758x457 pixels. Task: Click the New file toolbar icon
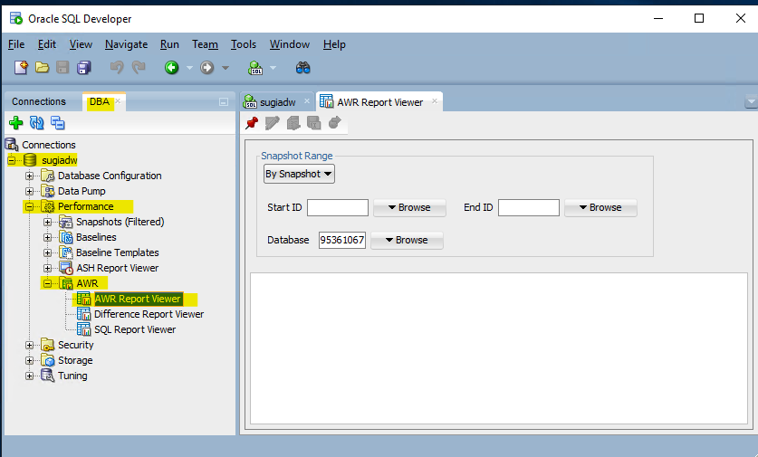[21, 68]
